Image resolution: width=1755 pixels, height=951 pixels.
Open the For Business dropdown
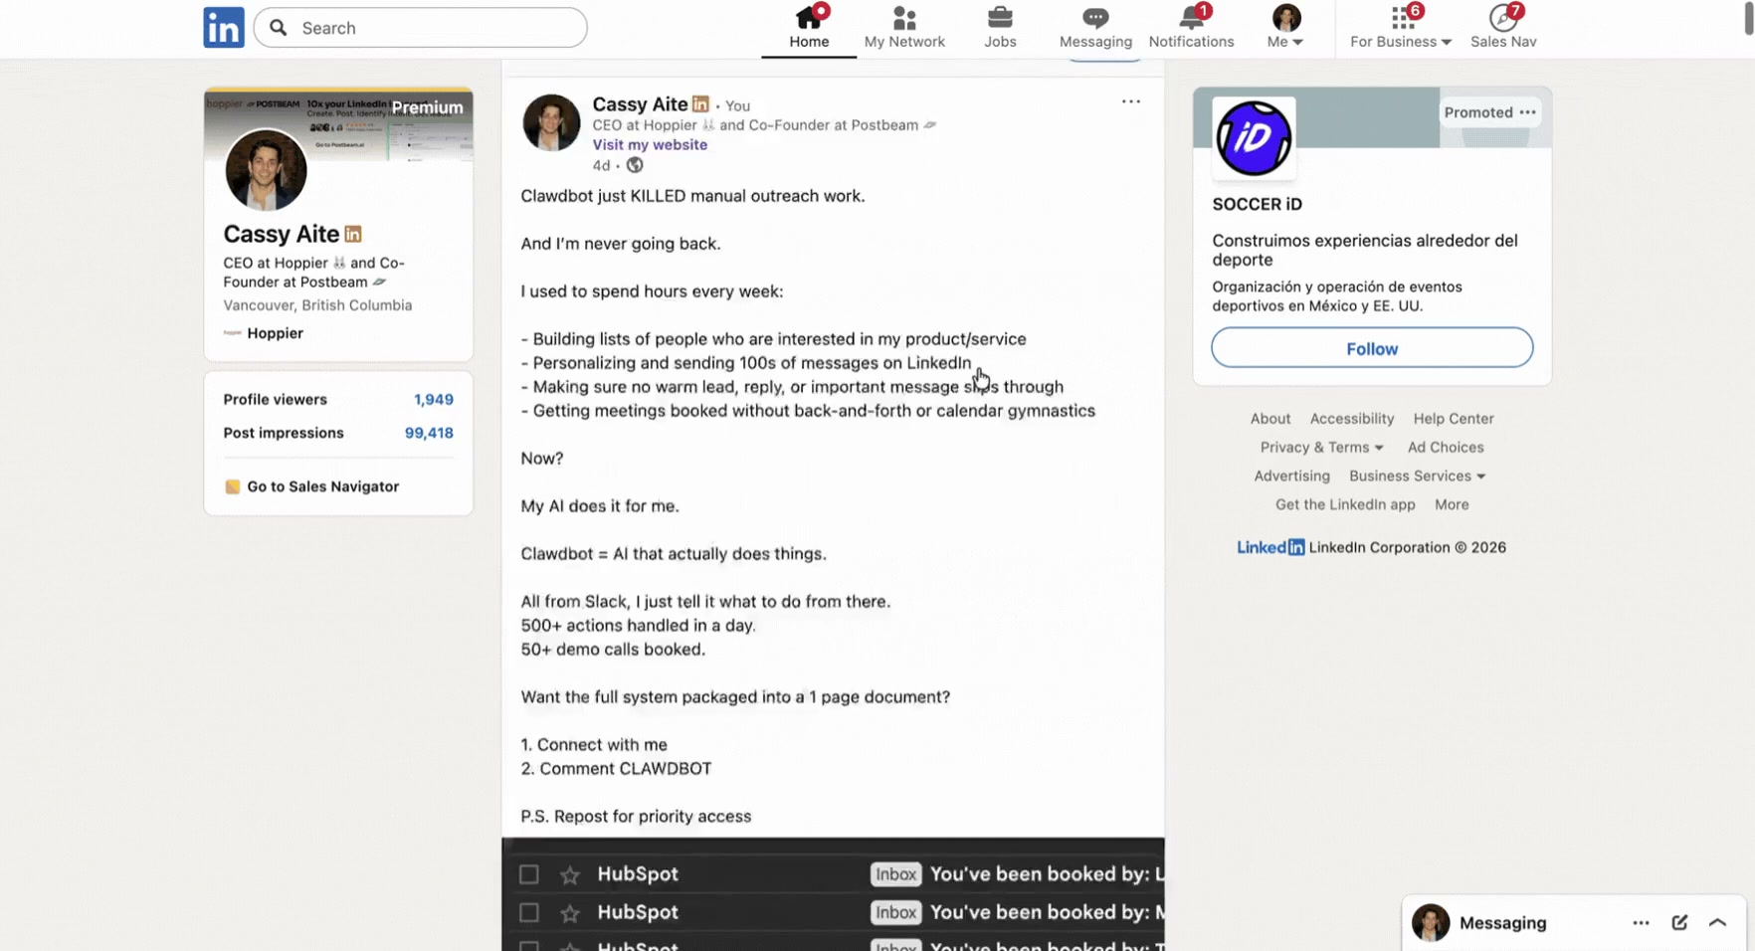[1400, 27]
